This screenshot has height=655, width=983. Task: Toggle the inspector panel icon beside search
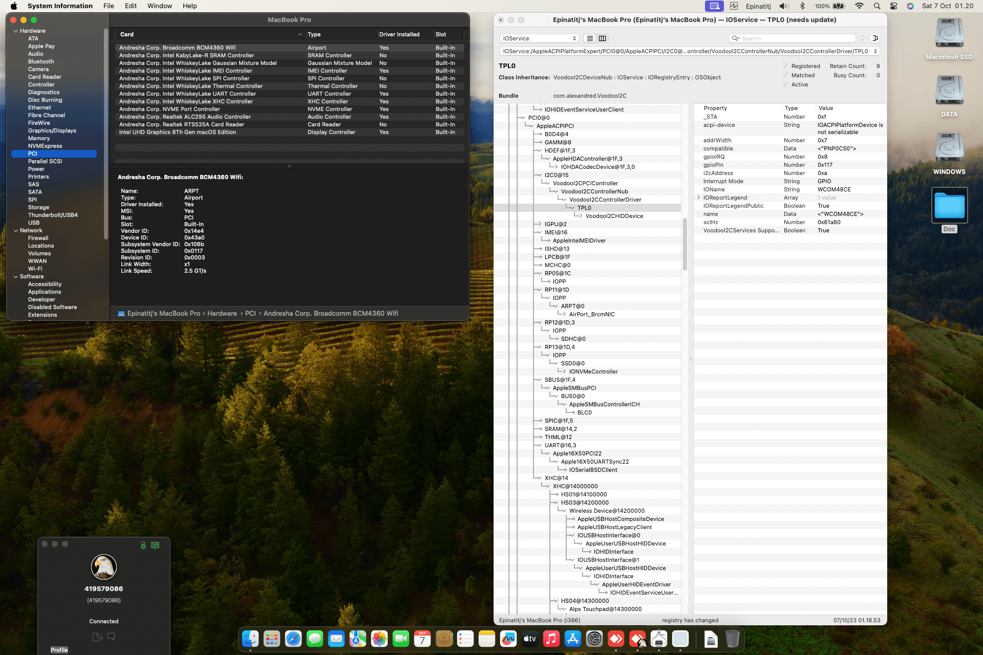pos(875,38)
